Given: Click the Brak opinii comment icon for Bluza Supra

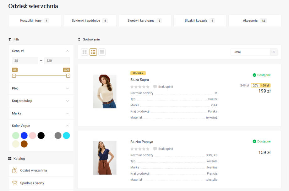Looking at the screenshot, I should click(x=155, y=87).
